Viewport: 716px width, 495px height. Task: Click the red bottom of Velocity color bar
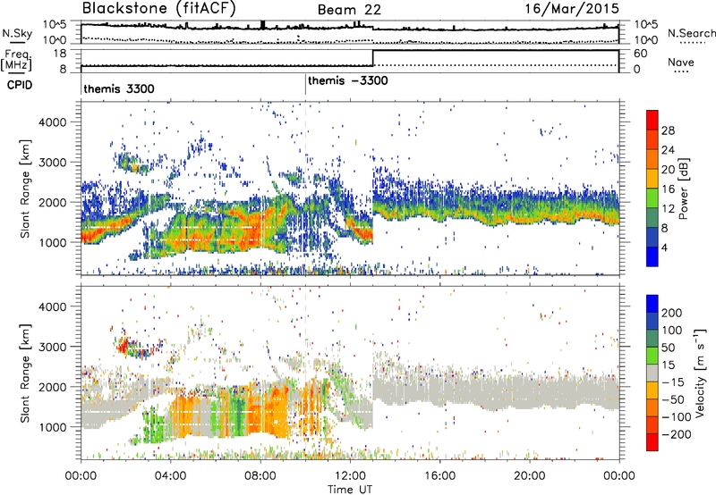[652, 442]
